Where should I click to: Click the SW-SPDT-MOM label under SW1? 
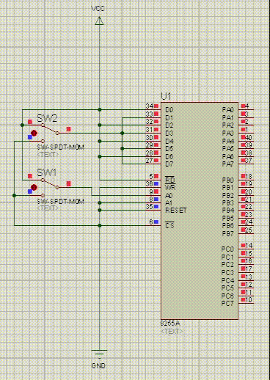click(60, 202)
